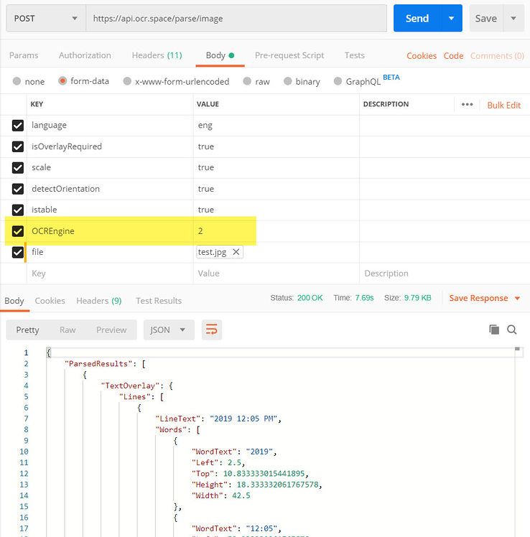
Task: Open the Headers (11) request tab
Action: (157, 55)
